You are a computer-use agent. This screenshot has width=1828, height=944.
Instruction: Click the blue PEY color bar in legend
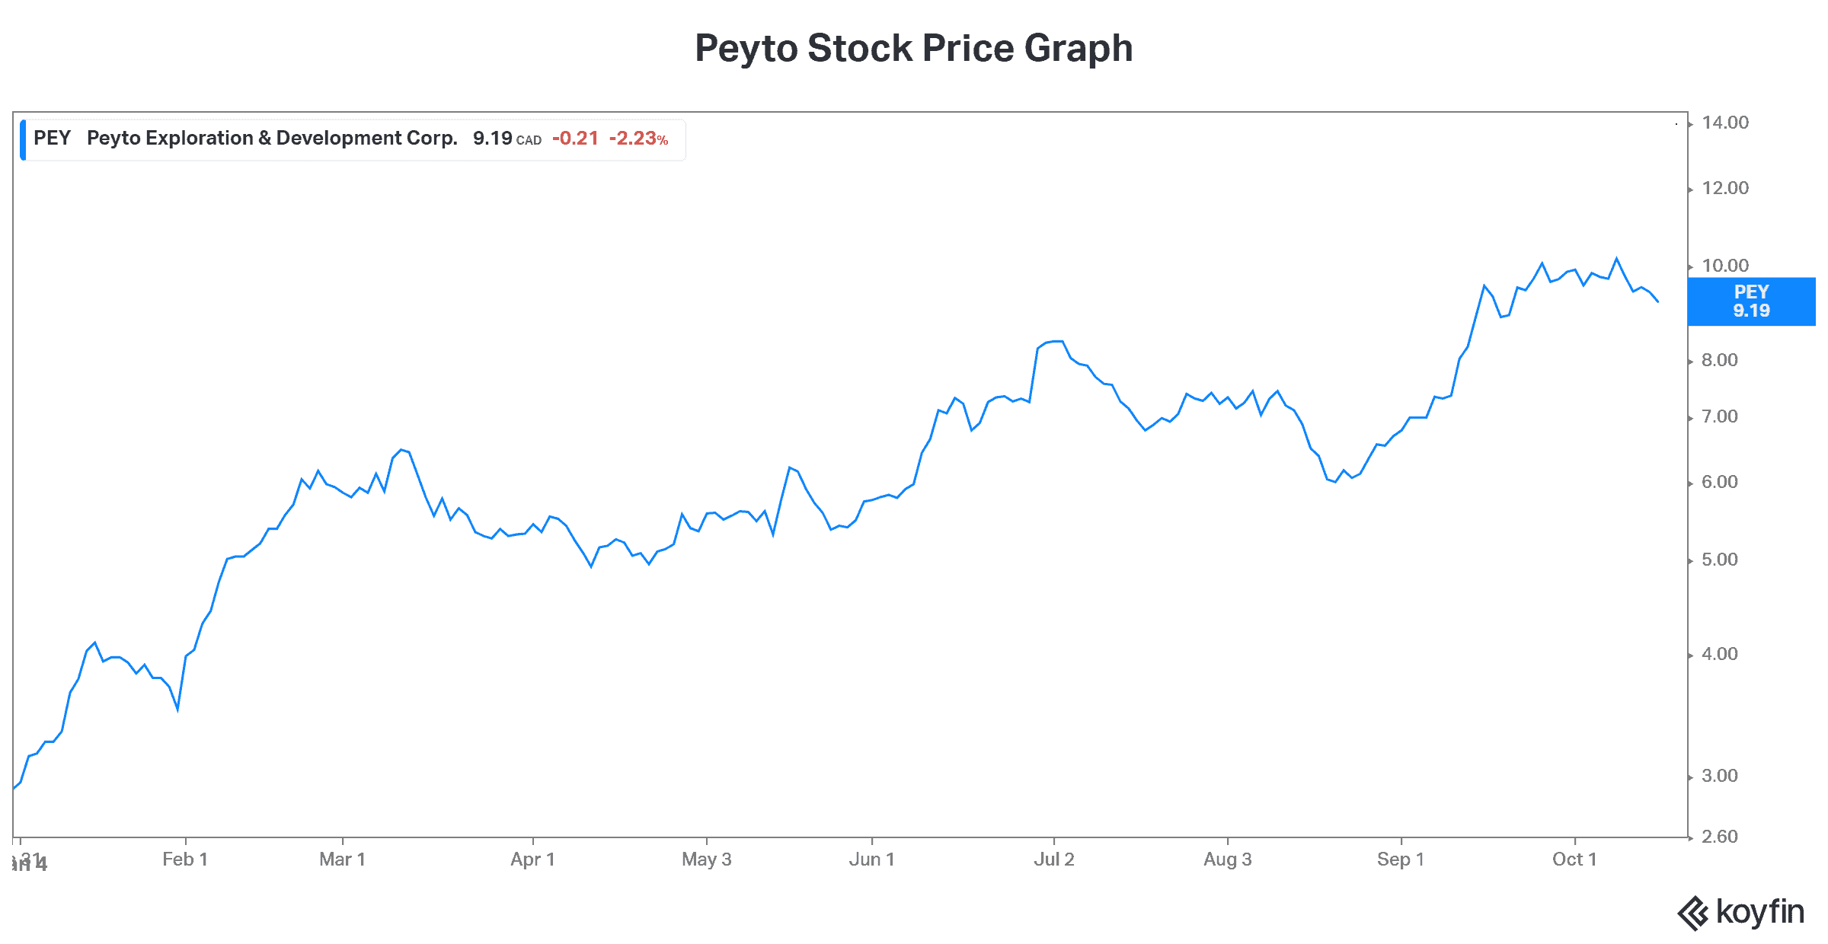click(24, 139)
